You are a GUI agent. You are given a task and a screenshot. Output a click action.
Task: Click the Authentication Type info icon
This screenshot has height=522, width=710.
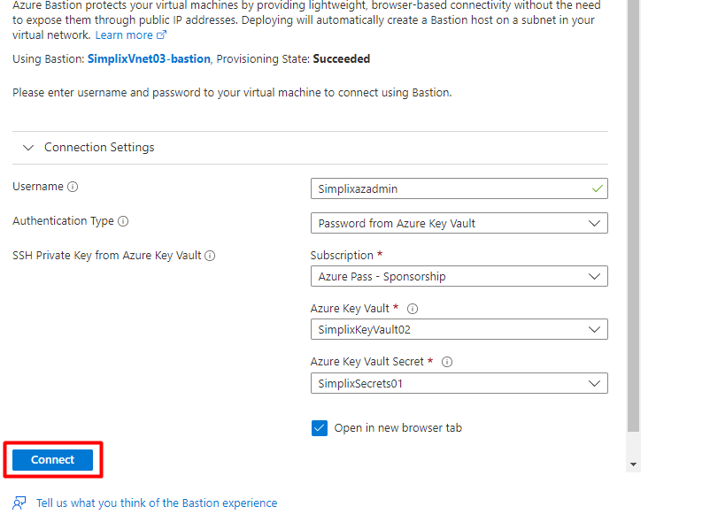coord(123,221)
